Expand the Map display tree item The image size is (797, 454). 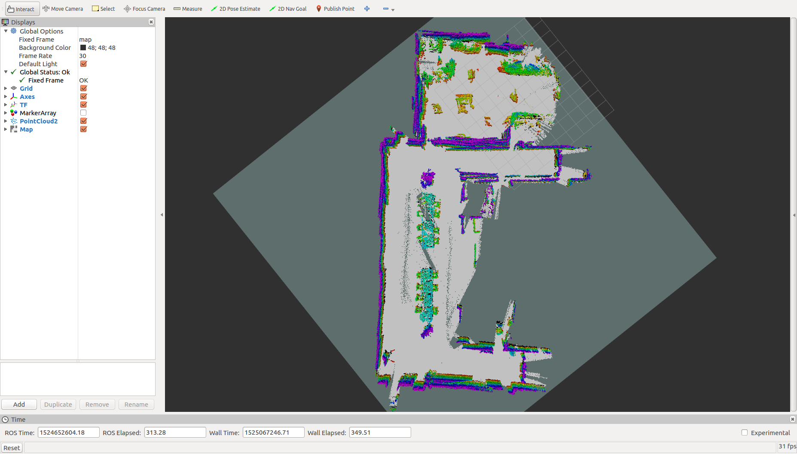(x=6, y=129)
